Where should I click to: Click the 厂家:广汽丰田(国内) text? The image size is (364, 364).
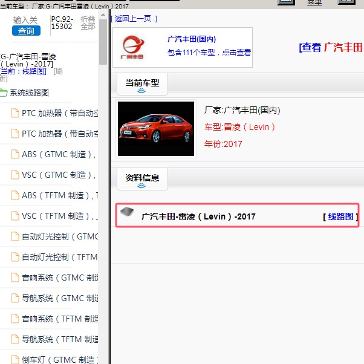[242, 110]
